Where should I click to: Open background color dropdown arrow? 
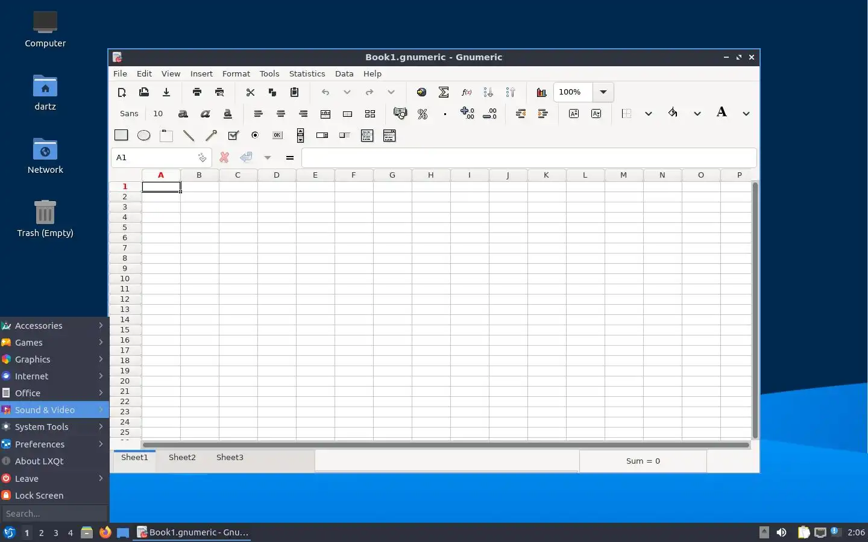coord(697,114)
